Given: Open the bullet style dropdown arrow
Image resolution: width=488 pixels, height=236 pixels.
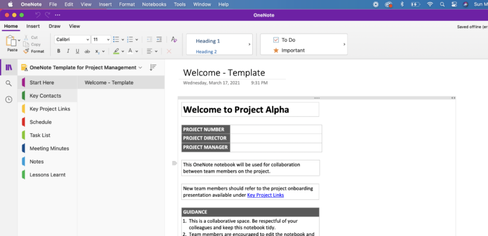Looking at the screenshot, I should [123, 40].
